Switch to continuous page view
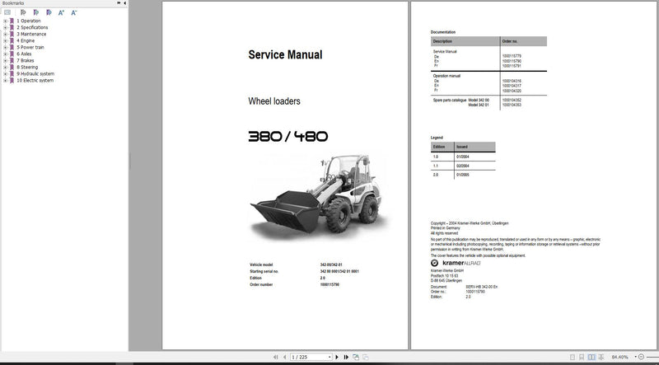 click(582, 357)
